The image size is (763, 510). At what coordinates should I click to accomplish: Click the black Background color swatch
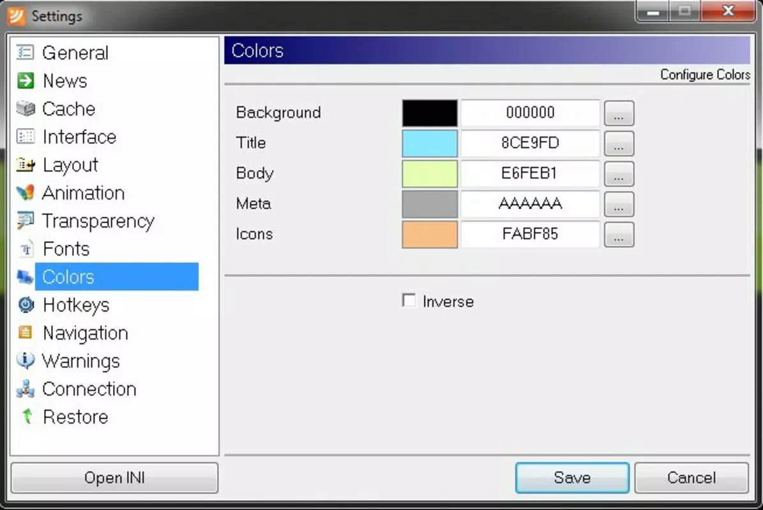pos(430,113)
